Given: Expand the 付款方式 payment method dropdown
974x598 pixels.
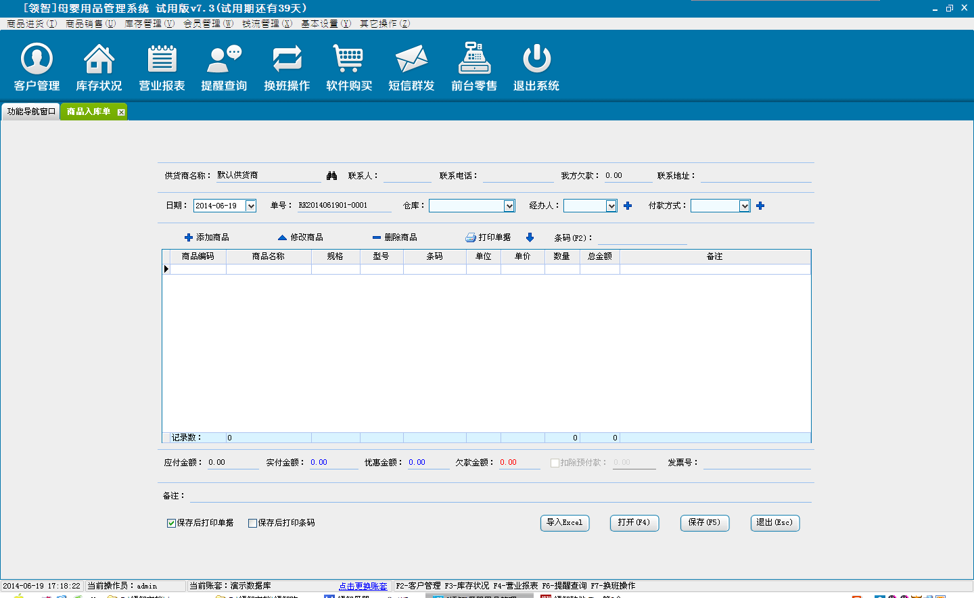Looking at the screenshot, I should pyautogui.click(x=744, y=206).
